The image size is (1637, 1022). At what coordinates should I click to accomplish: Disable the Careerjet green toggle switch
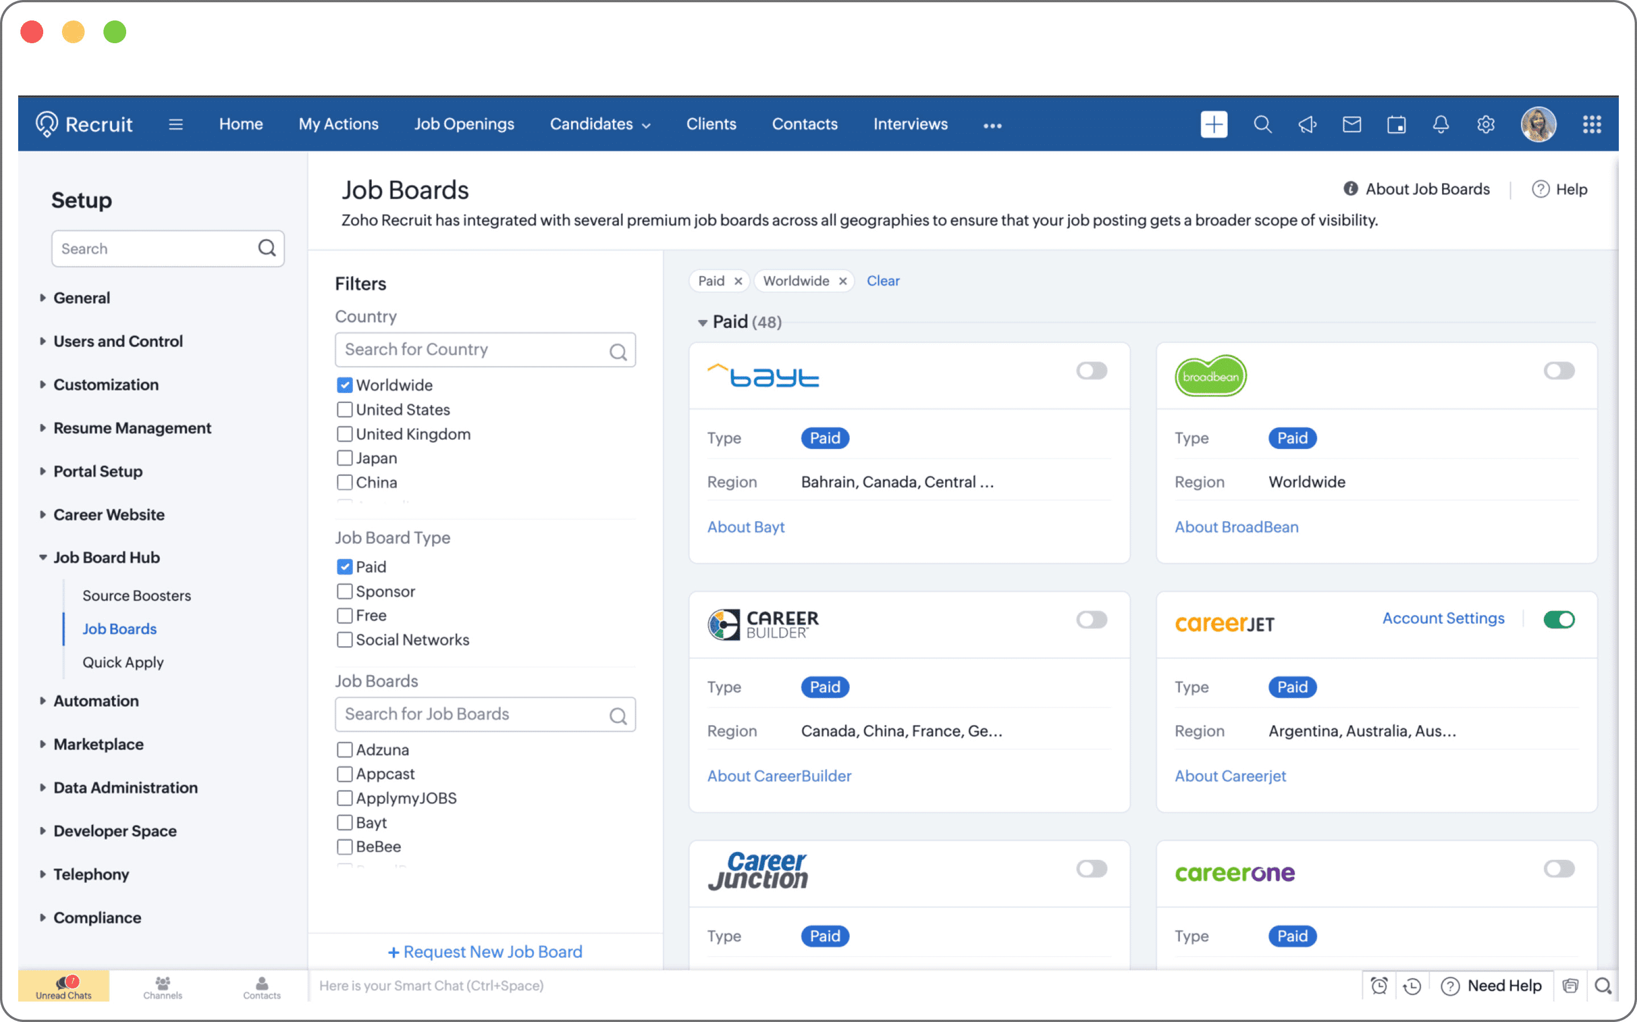pos(1559,619)
